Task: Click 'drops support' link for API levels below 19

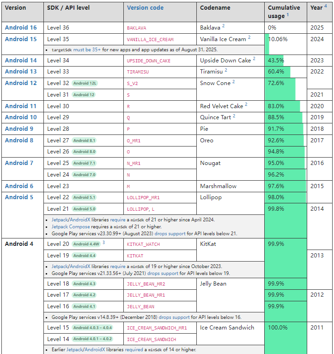Action: (163, 274)
